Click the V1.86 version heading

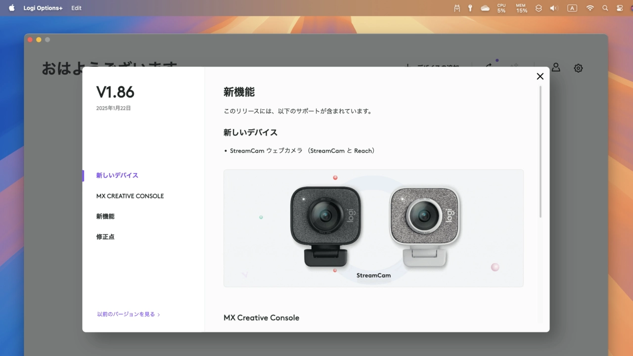coord(115,92)
